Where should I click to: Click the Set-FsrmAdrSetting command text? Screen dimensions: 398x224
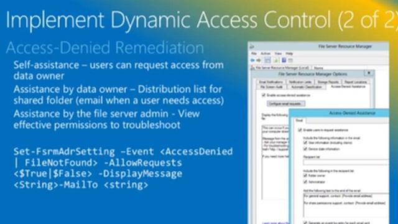[123, 168]
